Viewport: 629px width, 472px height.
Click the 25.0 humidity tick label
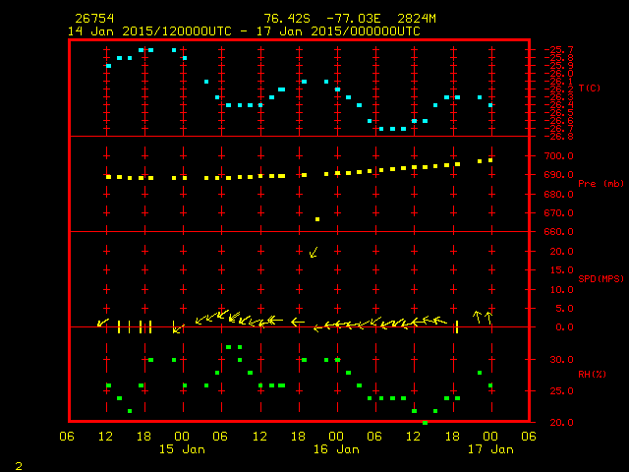(561, 390)
